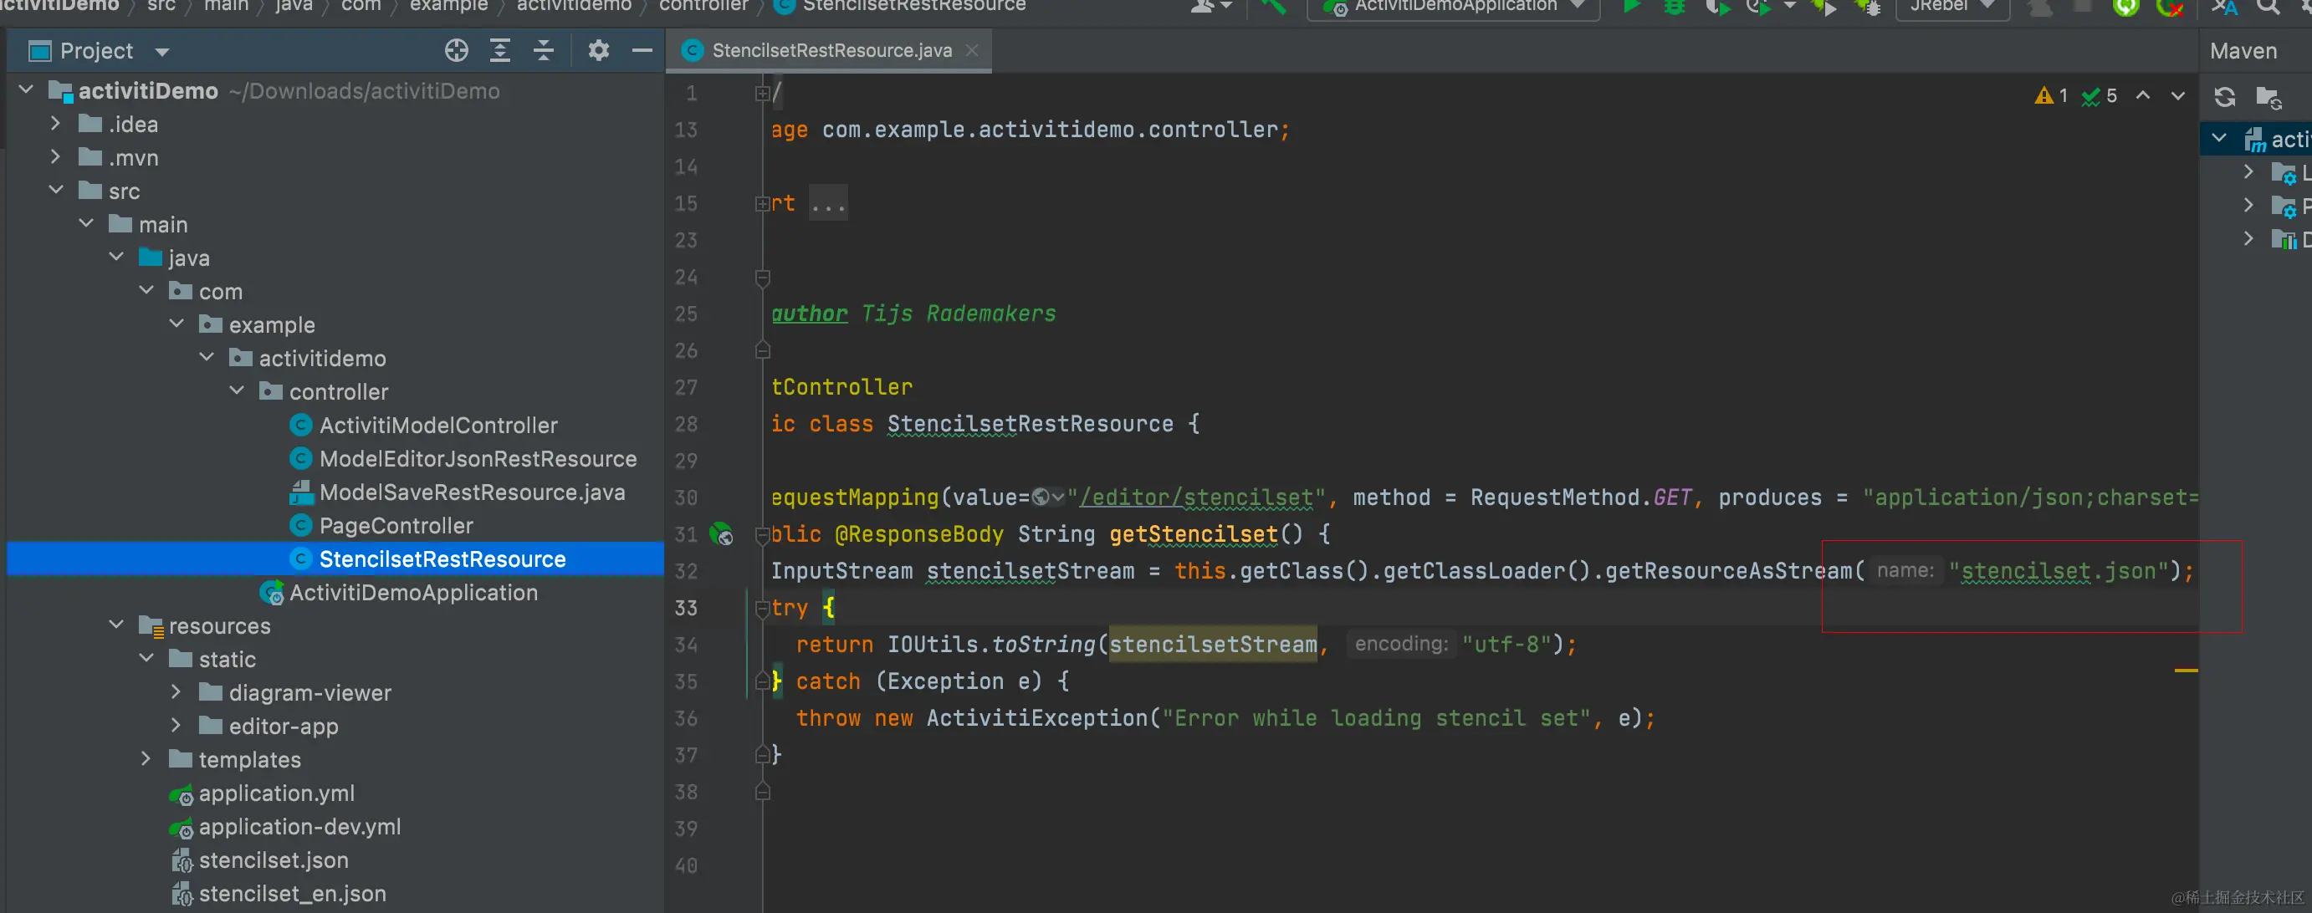The width and height of the screenshot is (2312, 913).
Task: Expand the diagram-viewer folder
Action: (x=176, y=692)
